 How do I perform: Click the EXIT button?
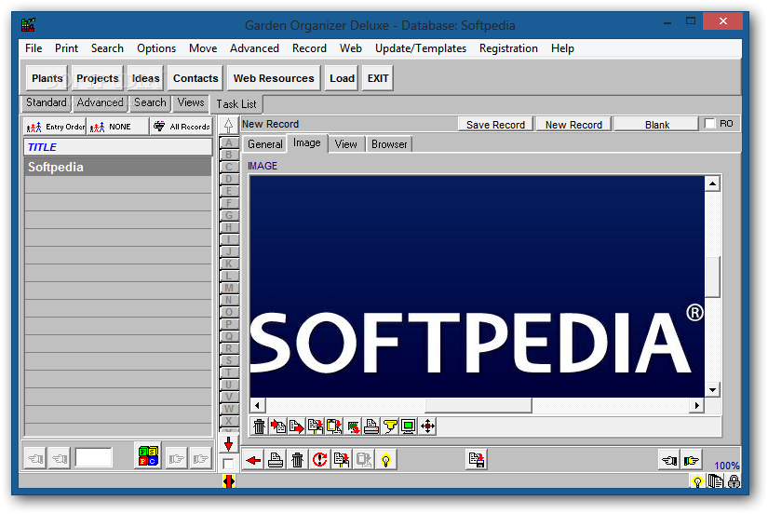378,78
